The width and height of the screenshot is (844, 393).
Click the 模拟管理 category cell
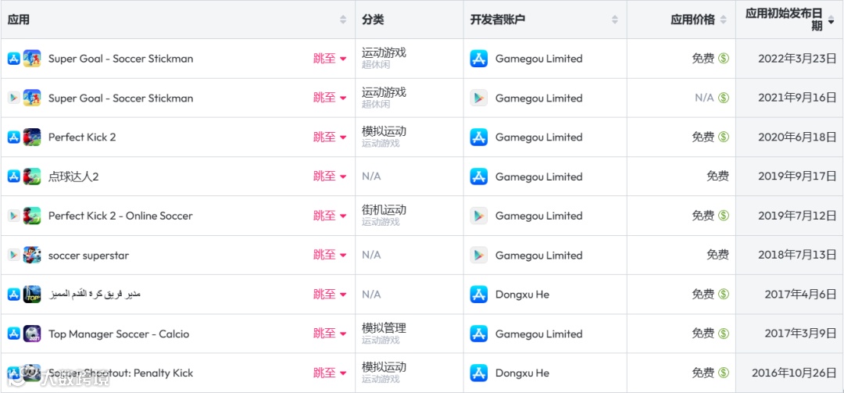384,328
